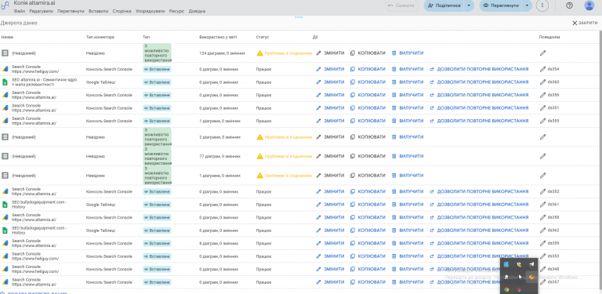Expand the Поділитися dropdown arrow

point(469,5)
